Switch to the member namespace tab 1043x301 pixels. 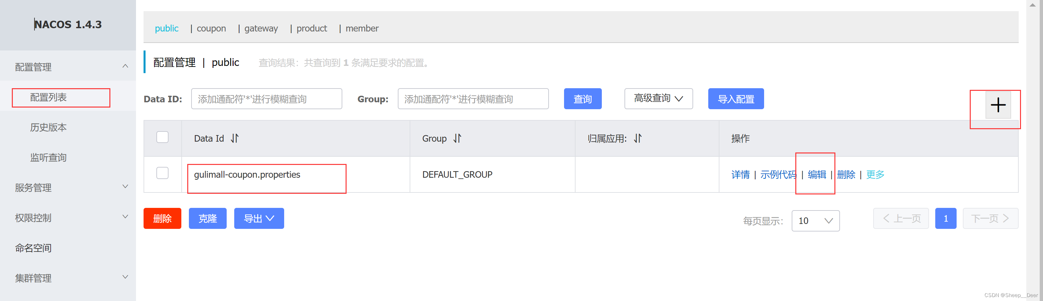(x=362, y=28)
